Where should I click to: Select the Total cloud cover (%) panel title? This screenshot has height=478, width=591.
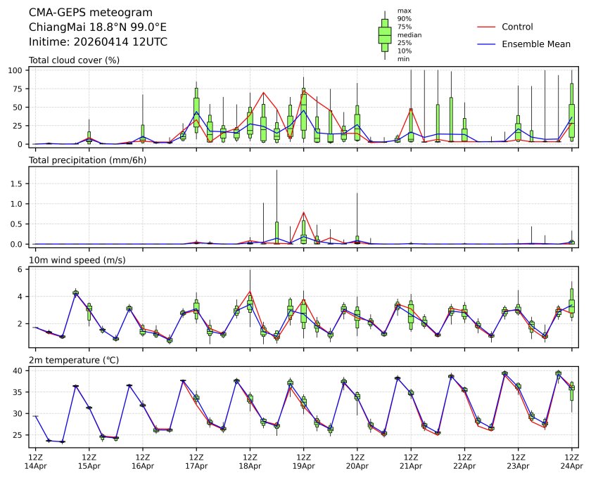pyautogui.click(x=74, y=60)
